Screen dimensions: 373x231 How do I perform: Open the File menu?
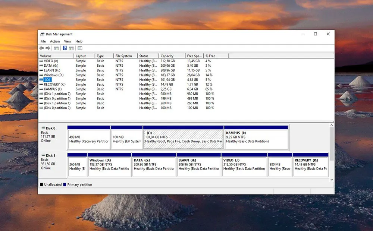point(43,41)
